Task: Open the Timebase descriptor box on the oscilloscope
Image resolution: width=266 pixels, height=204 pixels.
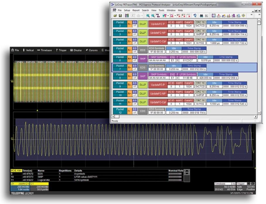Action: click(x=225, y=186)
